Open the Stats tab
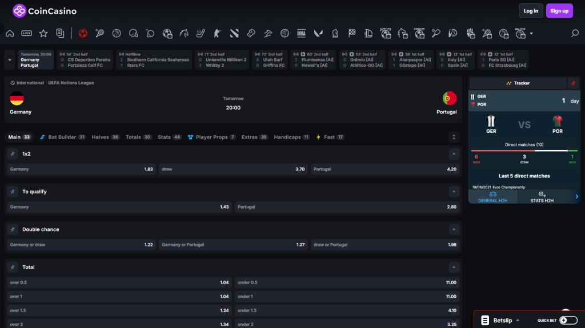 click(x=169, y=137)
